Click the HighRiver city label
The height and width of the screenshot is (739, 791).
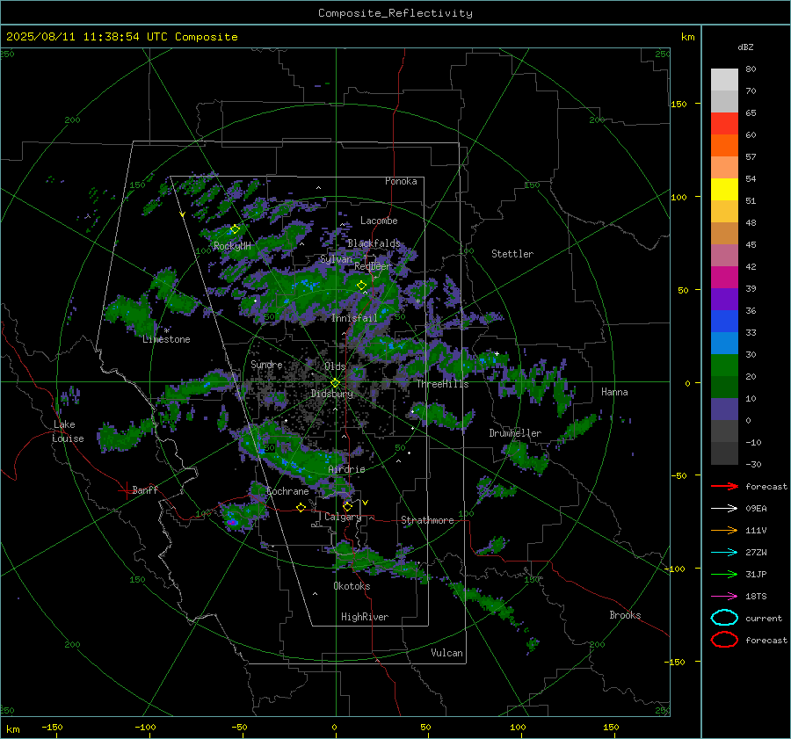[x=365, y=617]
